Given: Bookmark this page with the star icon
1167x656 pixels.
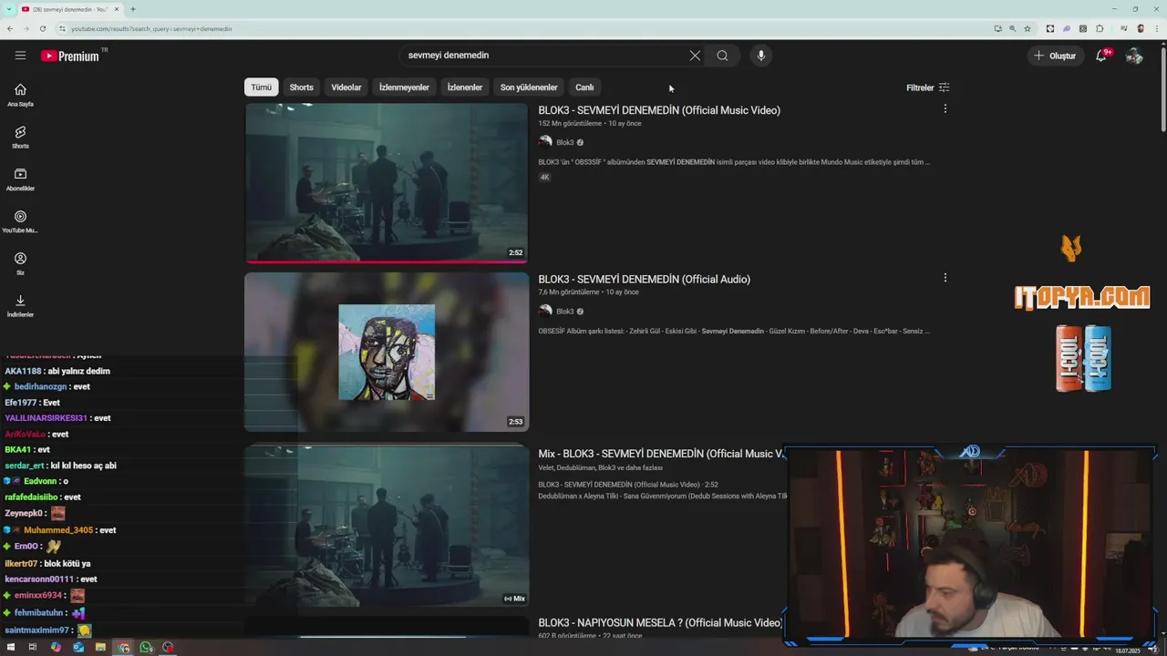Looking at the screenshot, I should tap(1028, 28).
